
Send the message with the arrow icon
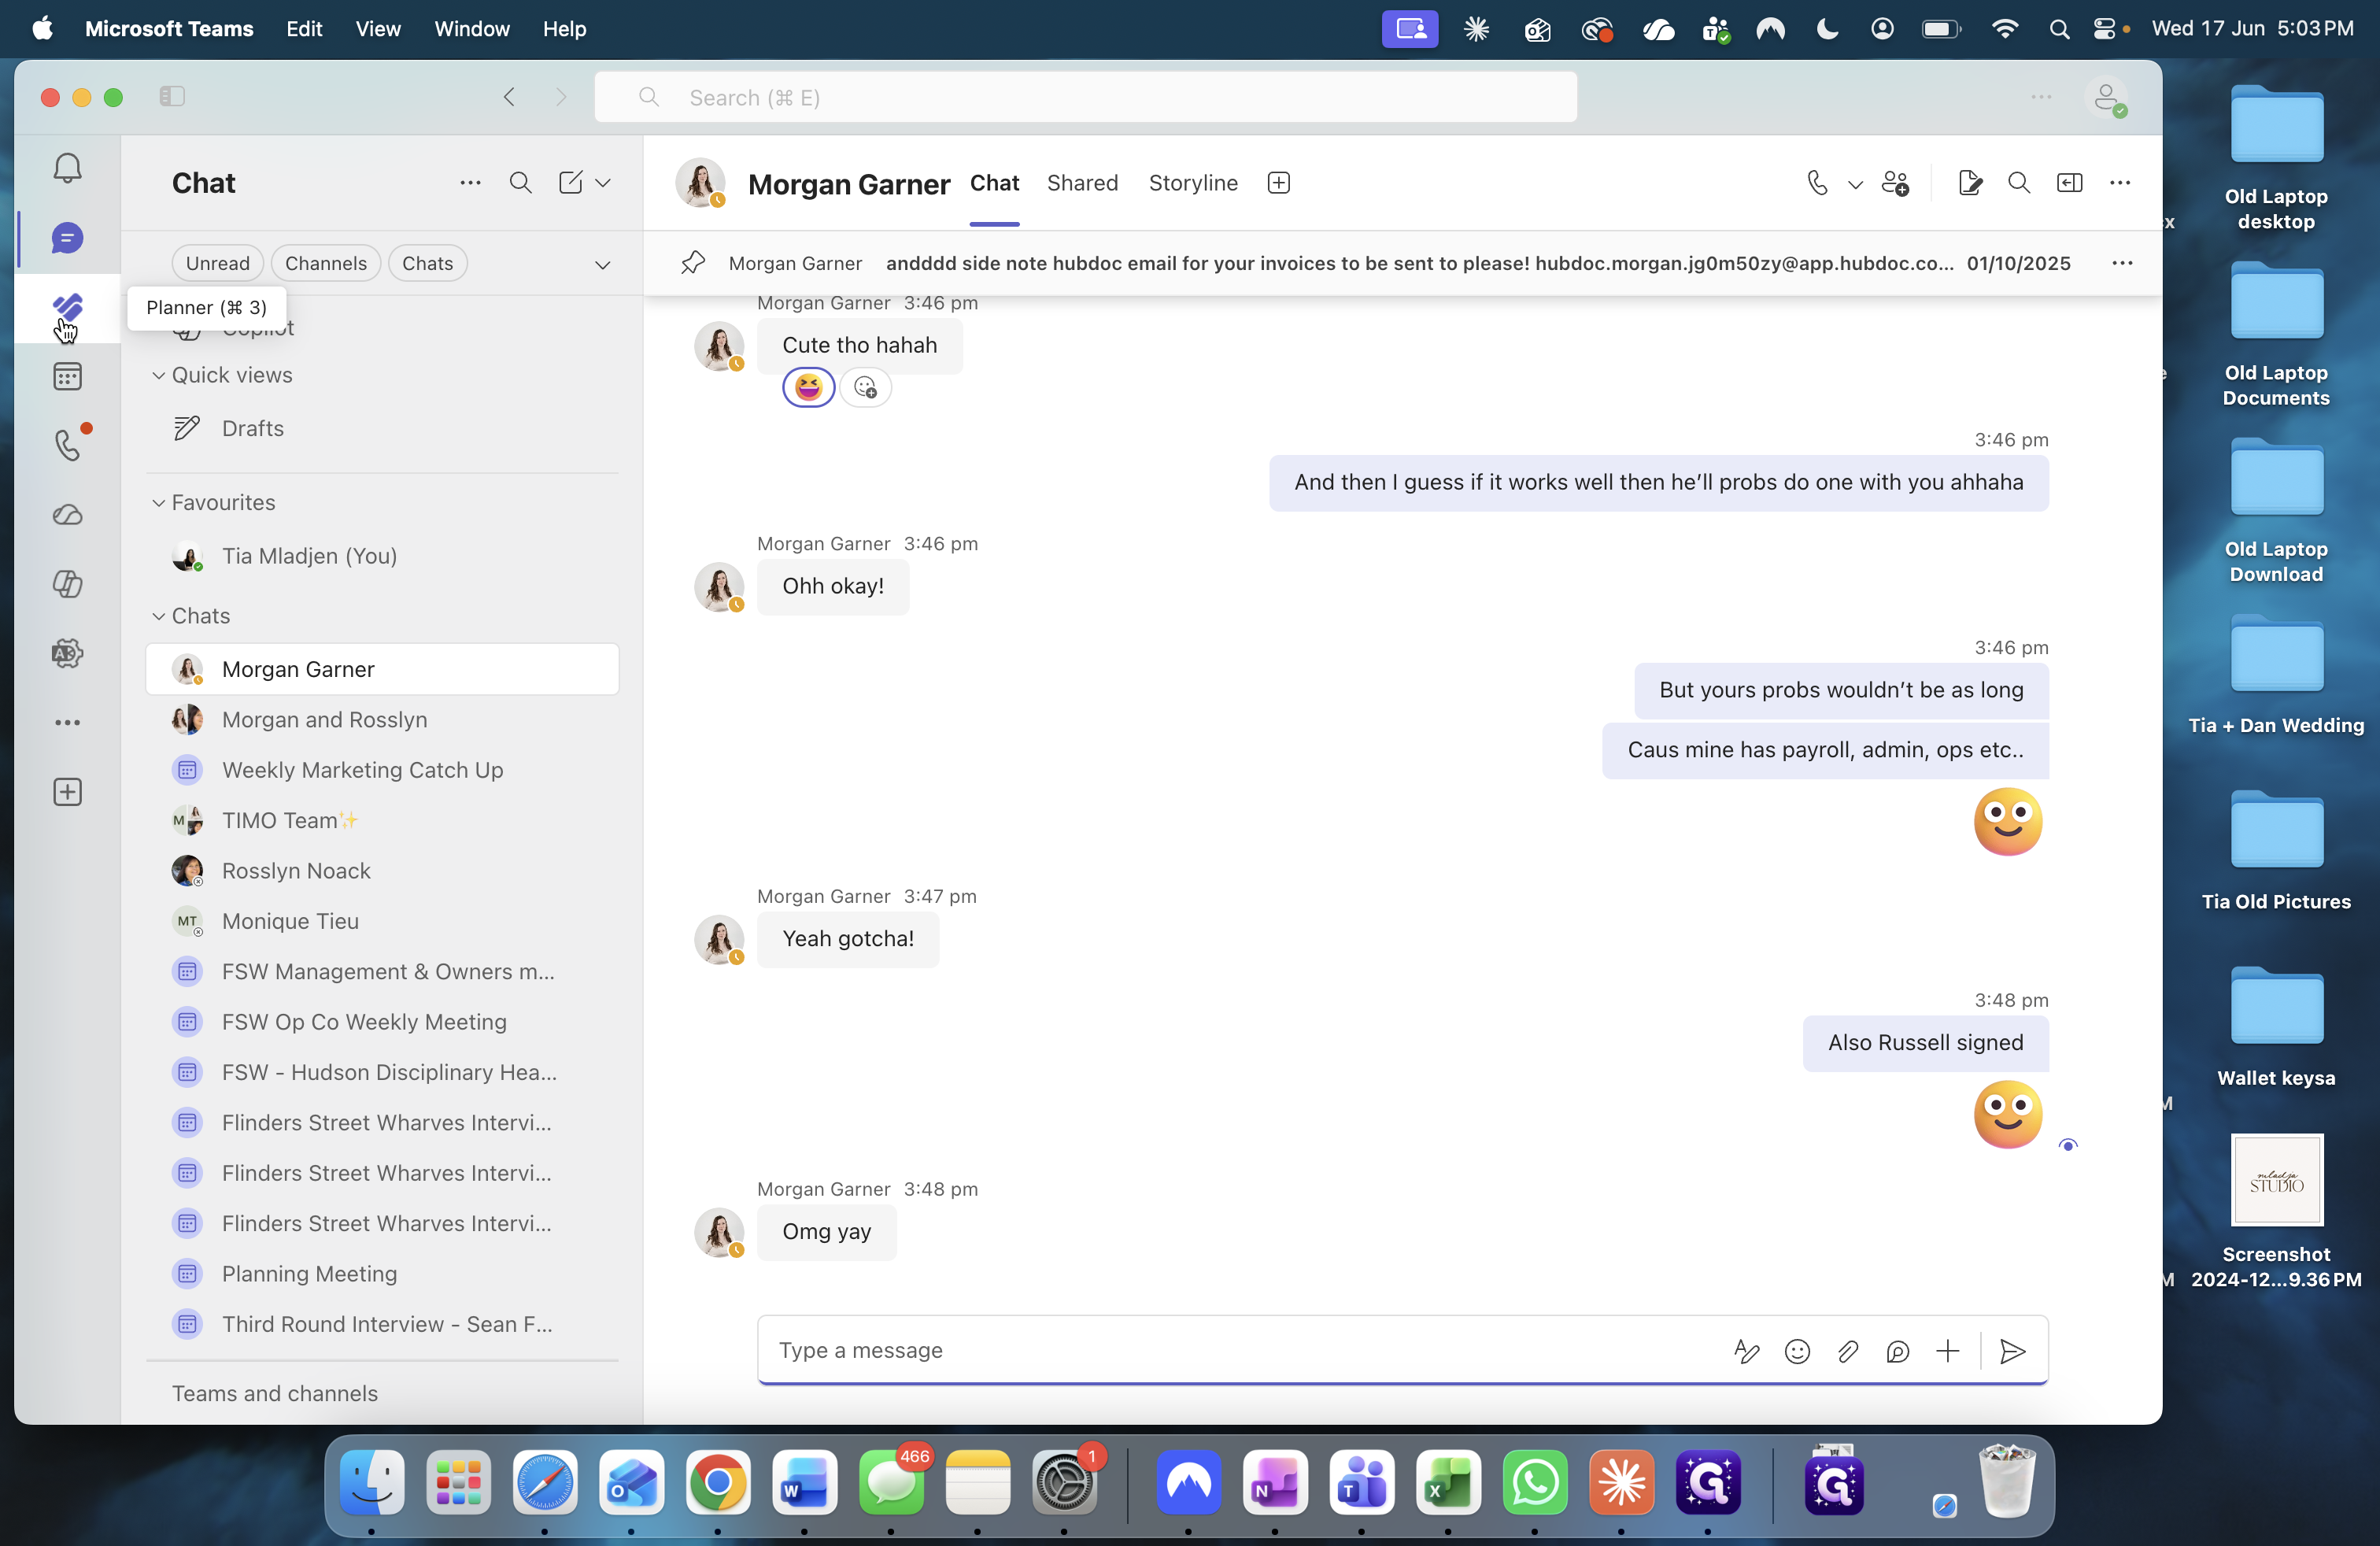click(x=2012, y=1351)
